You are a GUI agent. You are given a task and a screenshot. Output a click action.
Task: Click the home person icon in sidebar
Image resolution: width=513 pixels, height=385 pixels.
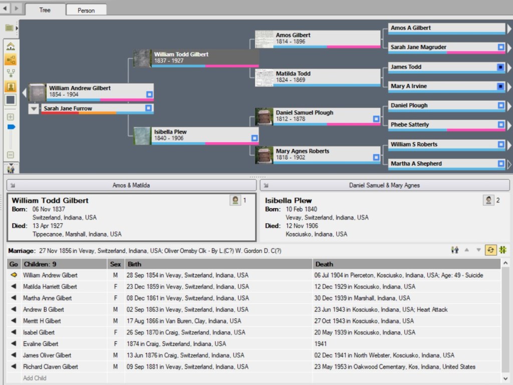pyautogui.click(x=10, y=47)
